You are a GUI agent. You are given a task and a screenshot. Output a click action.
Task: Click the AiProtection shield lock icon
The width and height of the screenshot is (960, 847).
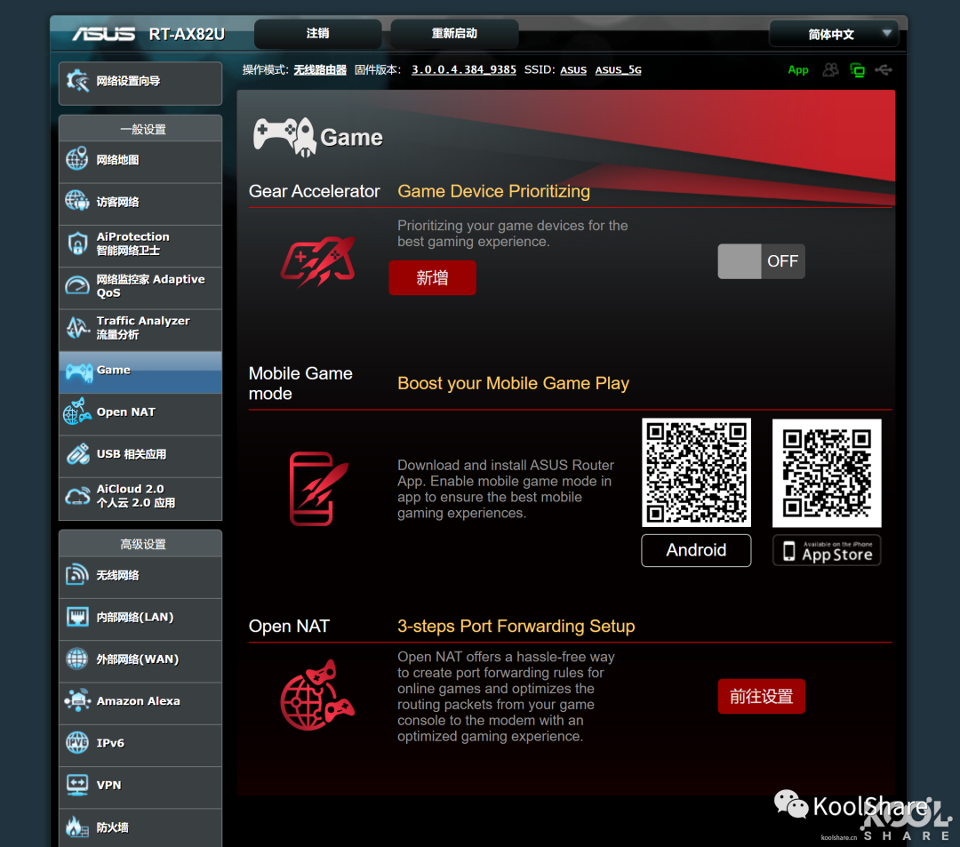click(x=77, y=244)
